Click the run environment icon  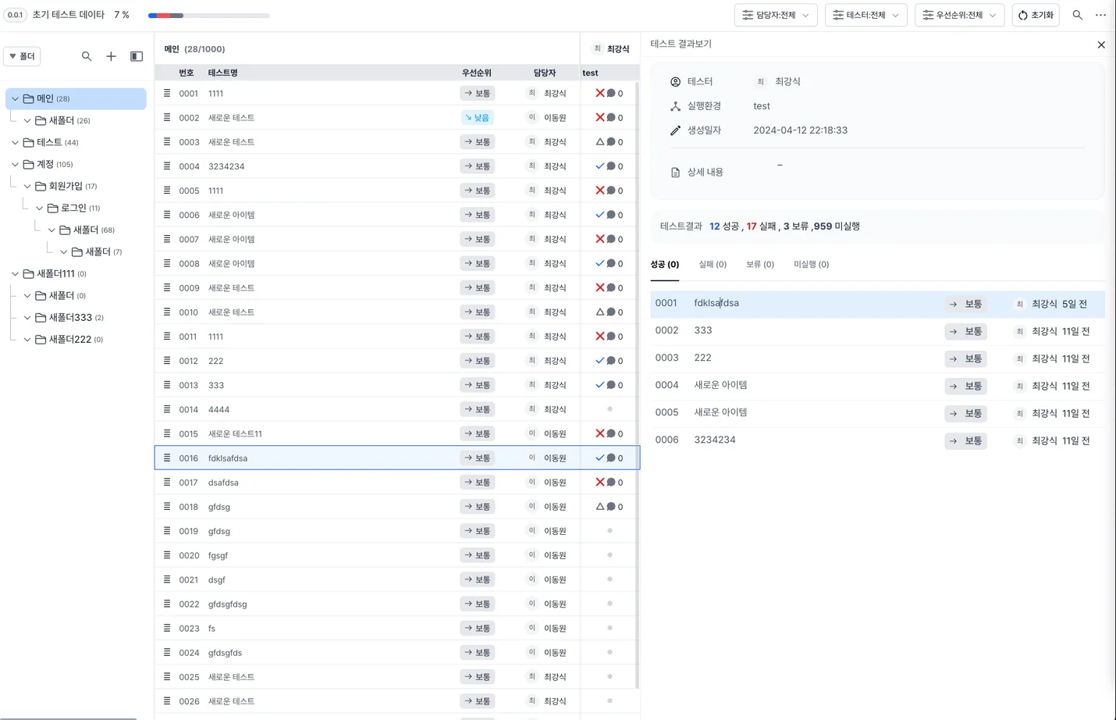pyautogui.click(x=676, y=106)
